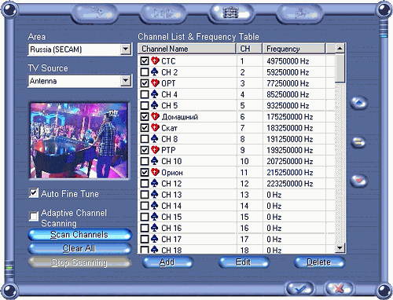Viewport: 393px width, 300px height.
Task: Click the spade icon beside CH 16
Action: tap(155, 228)
